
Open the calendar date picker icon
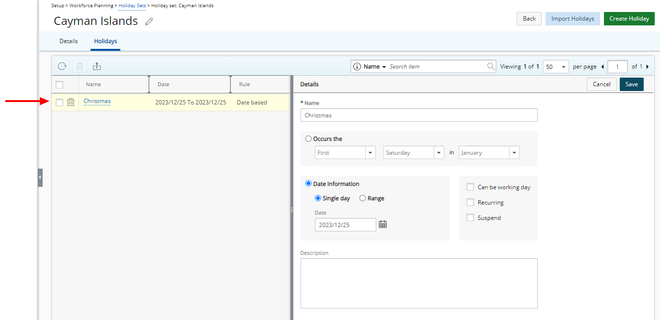pos(382,224)
